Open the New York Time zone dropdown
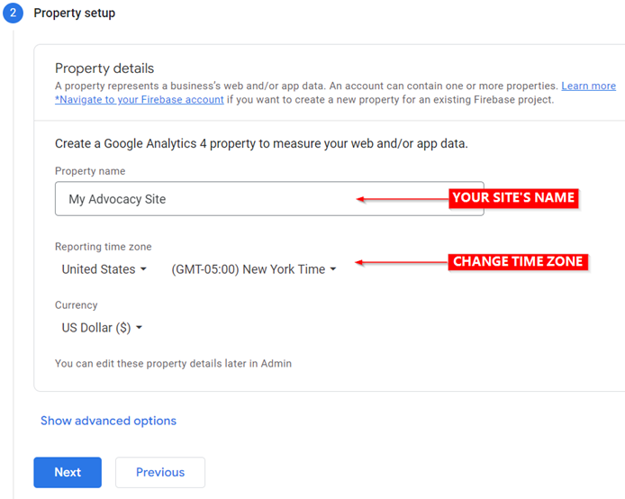Viewport: 625px width, 499px height. click(253, 269)
